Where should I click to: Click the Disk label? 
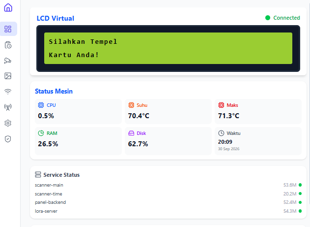pos(141,133)
